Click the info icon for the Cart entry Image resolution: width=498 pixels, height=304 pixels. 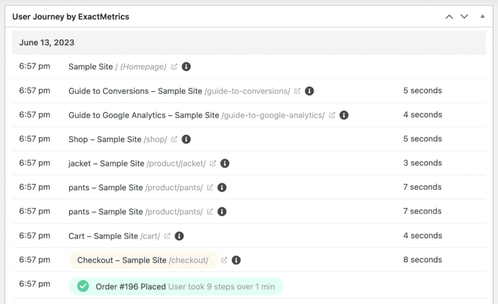[179, 235]
